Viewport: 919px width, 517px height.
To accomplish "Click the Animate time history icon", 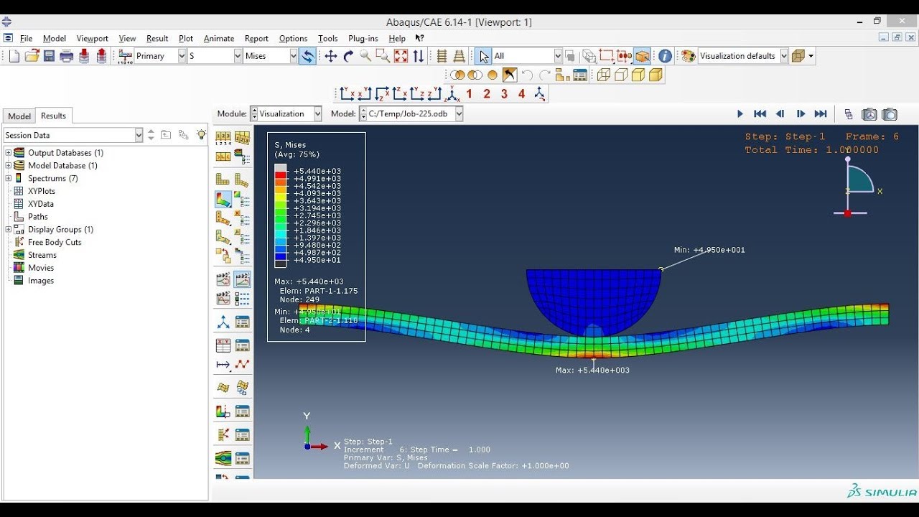I will tap(243, 279).
